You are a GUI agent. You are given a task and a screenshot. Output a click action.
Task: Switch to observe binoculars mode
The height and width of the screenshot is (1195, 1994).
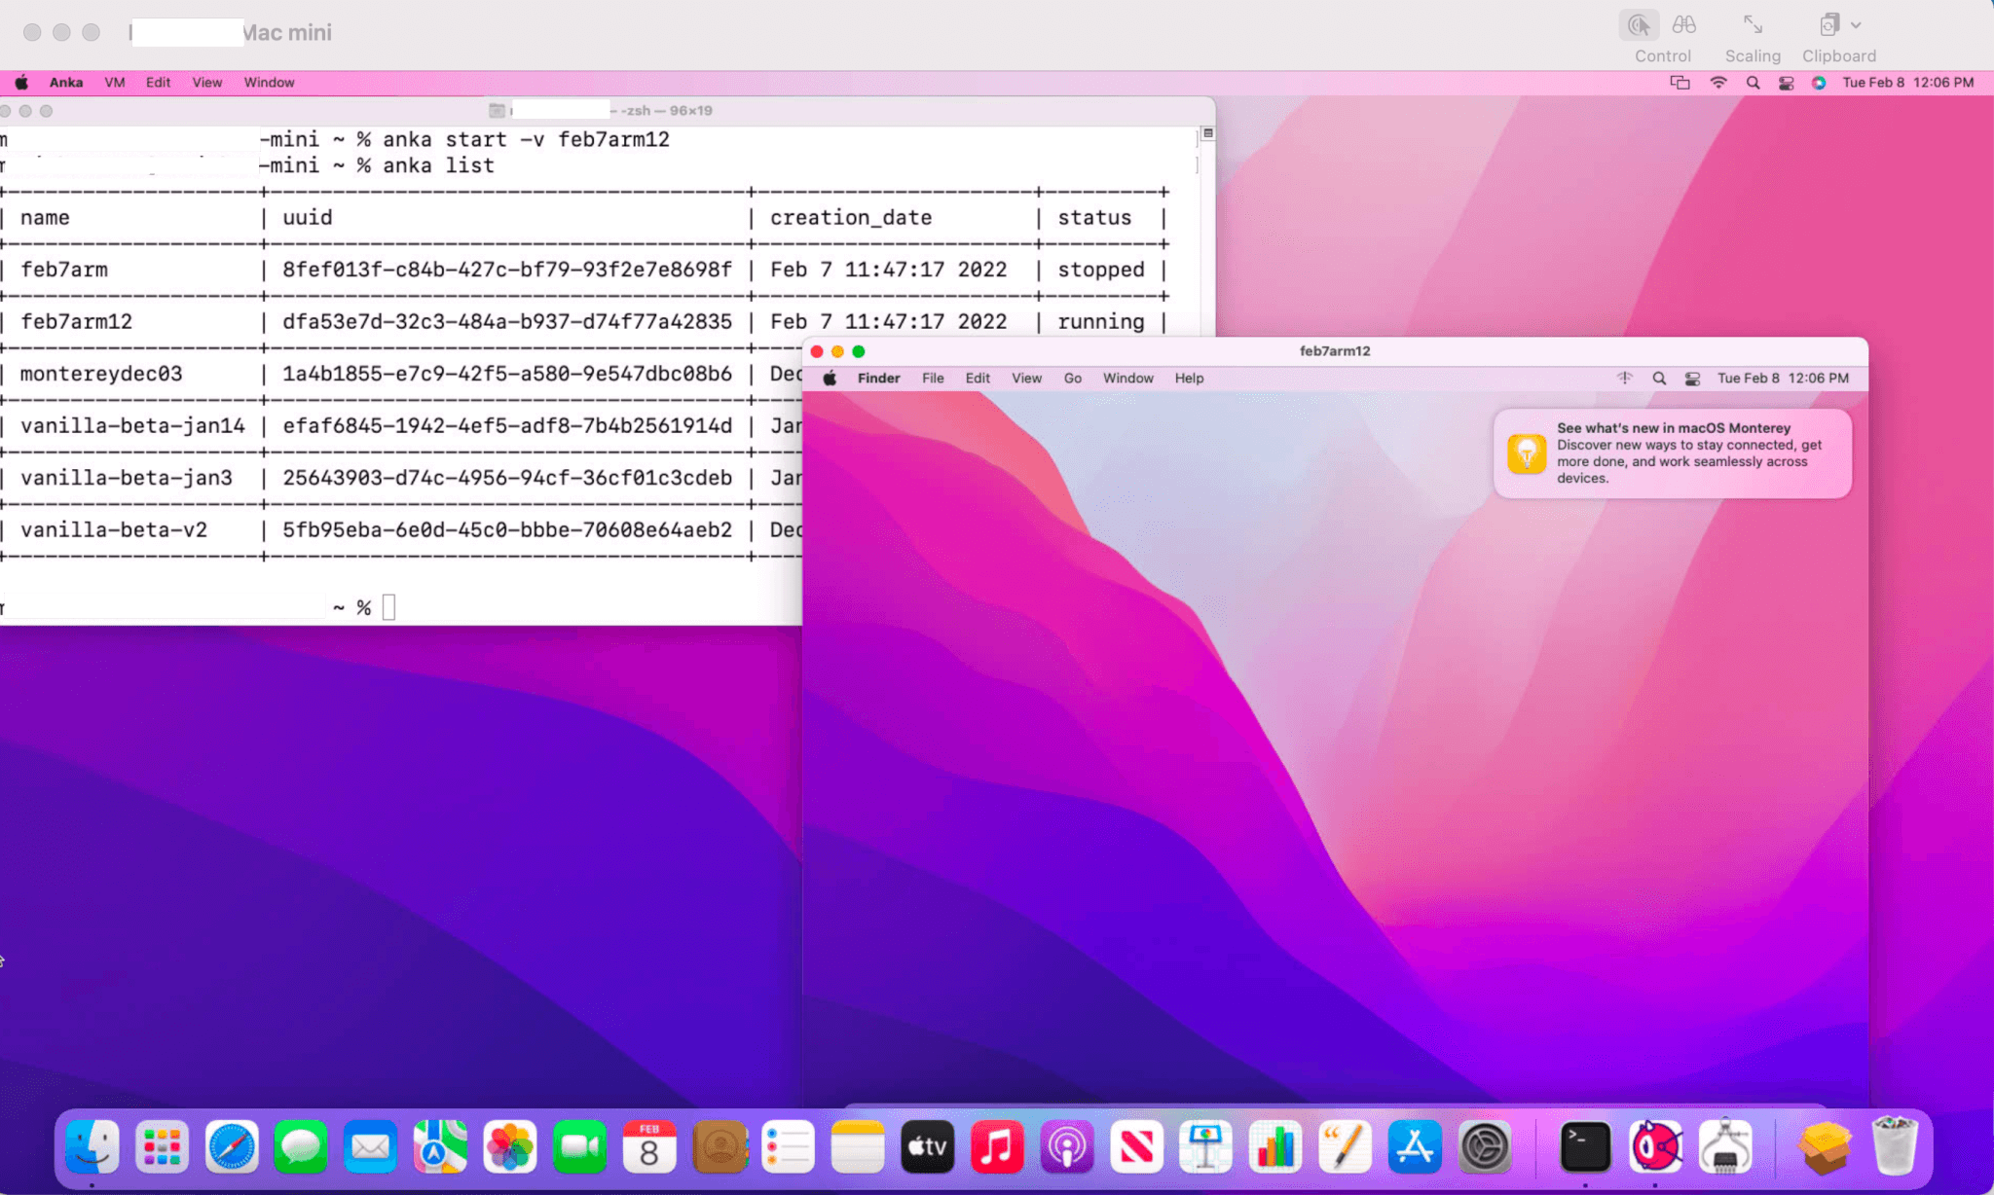click(1684, 25)
